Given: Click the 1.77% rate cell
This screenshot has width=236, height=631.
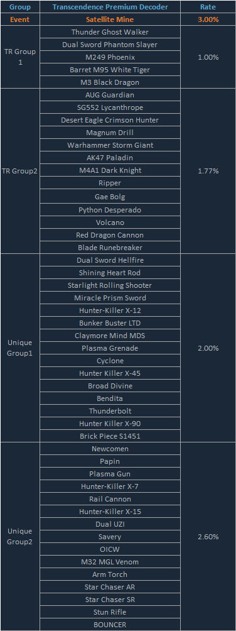Looking at the screenshot, I should pos(208,171).
